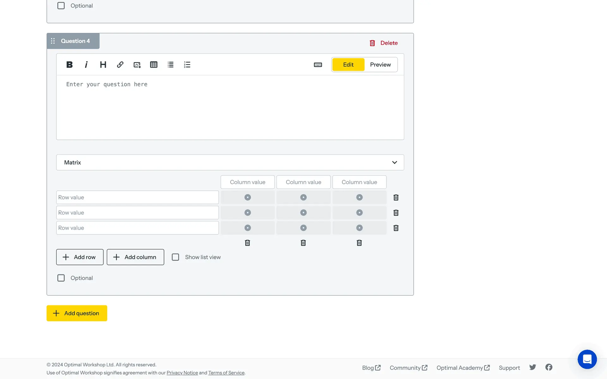Click the yellow Add question button
Viewport: 607px width, 379px height.
click(x=77, y=313)
